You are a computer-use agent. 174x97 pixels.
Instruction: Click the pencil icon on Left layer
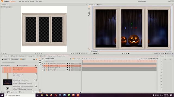[x=67, y=66]
